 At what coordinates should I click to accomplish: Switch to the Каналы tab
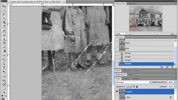pos(126,78)
